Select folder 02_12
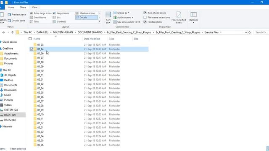The height and width of the screenshot is (151, 269). tap(40, 123)
